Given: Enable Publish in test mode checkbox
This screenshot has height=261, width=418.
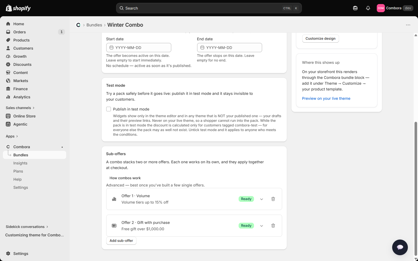Looking at the screenshot, I should [109, 109].
